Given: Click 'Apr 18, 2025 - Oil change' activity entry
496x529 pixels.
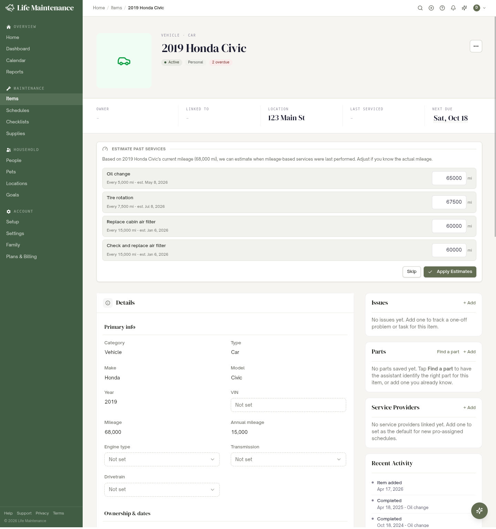Looking at the screenshot, I should pyautogui.click(x=403, y=508).
